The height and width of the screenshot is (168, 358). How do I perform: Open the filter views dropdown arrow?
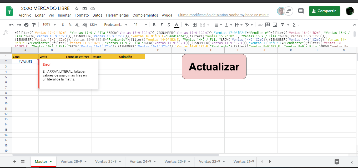point(288,25)
